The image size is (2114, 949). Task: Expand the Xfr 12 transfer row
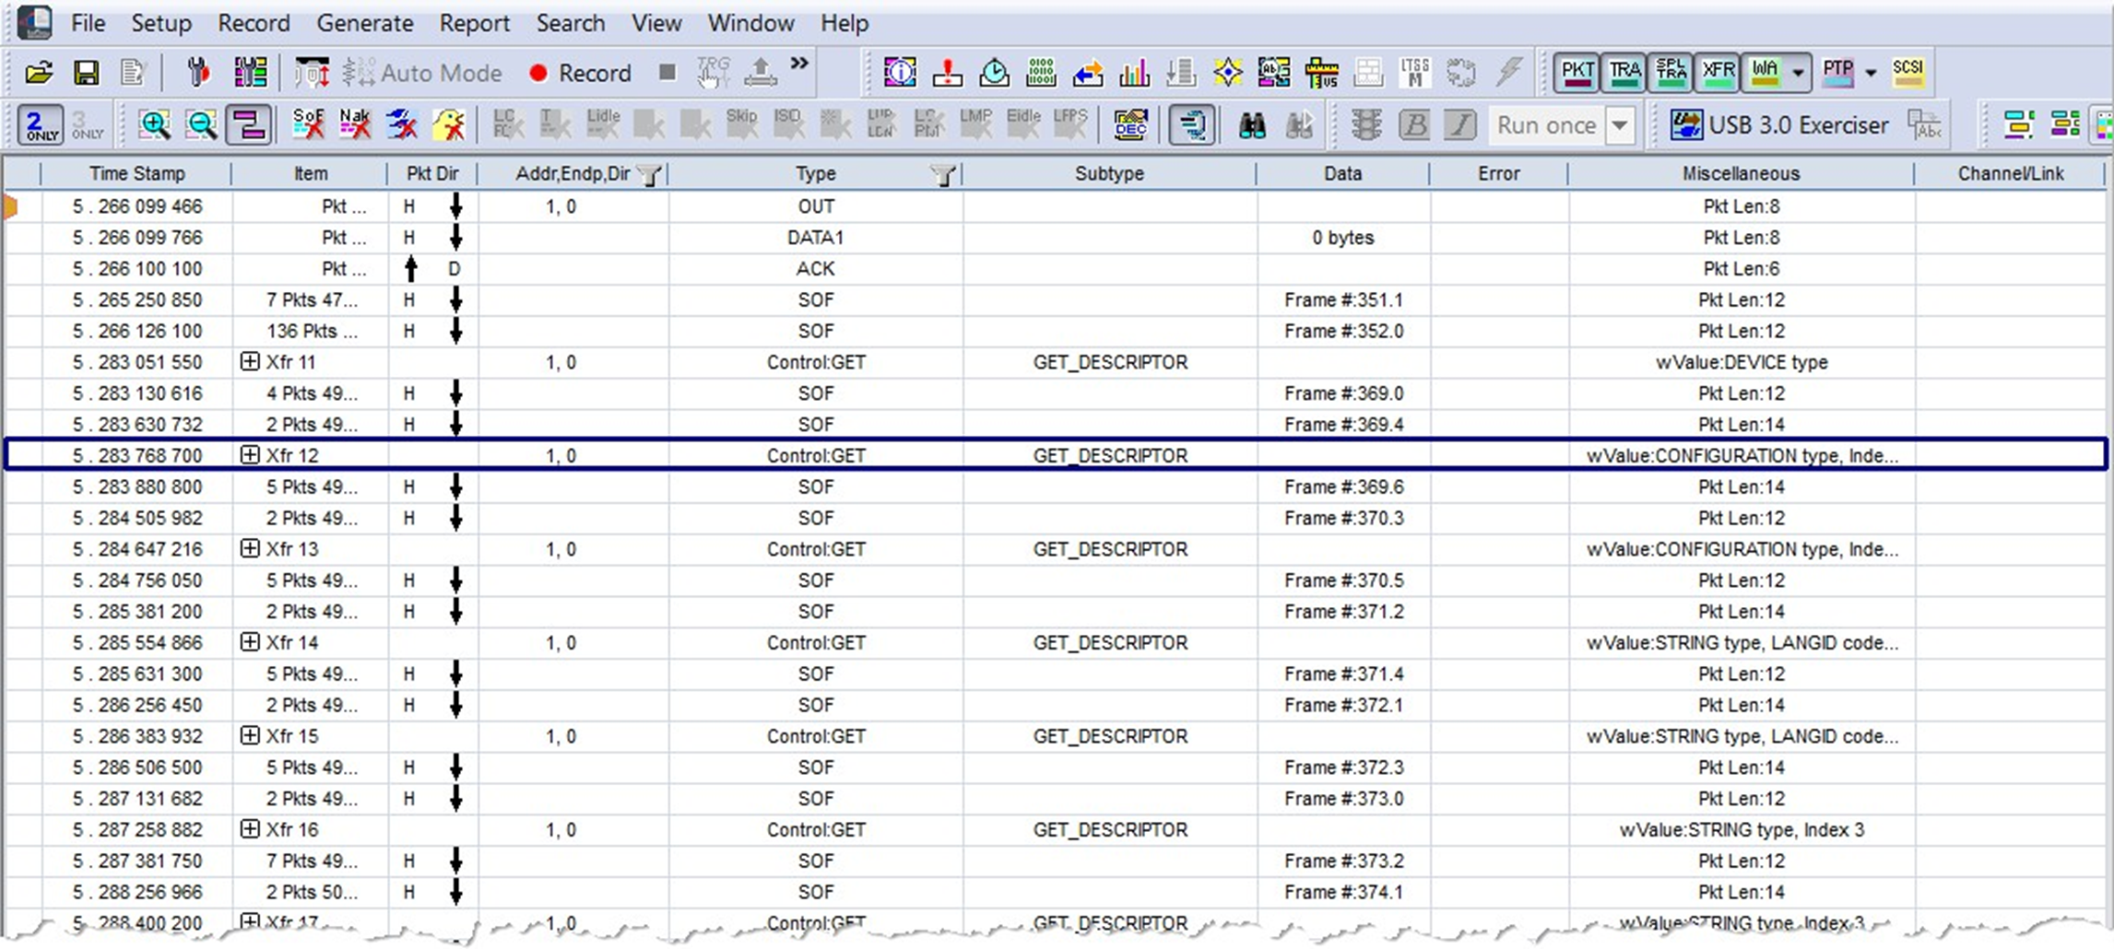click(250, 454)
